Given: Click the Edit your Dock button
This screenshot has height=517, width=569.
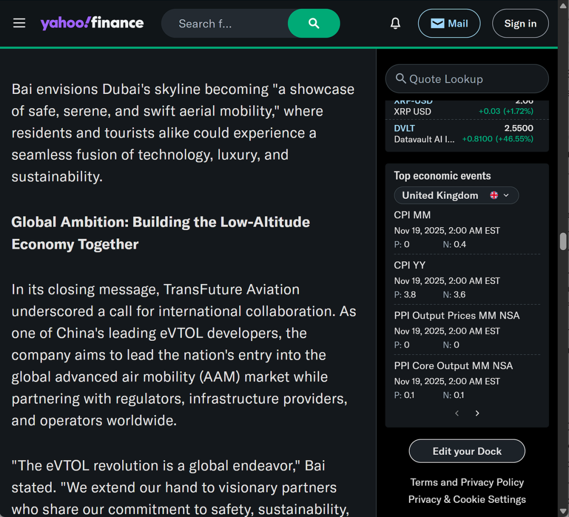Looking at the screenshot, I should 467,451.
